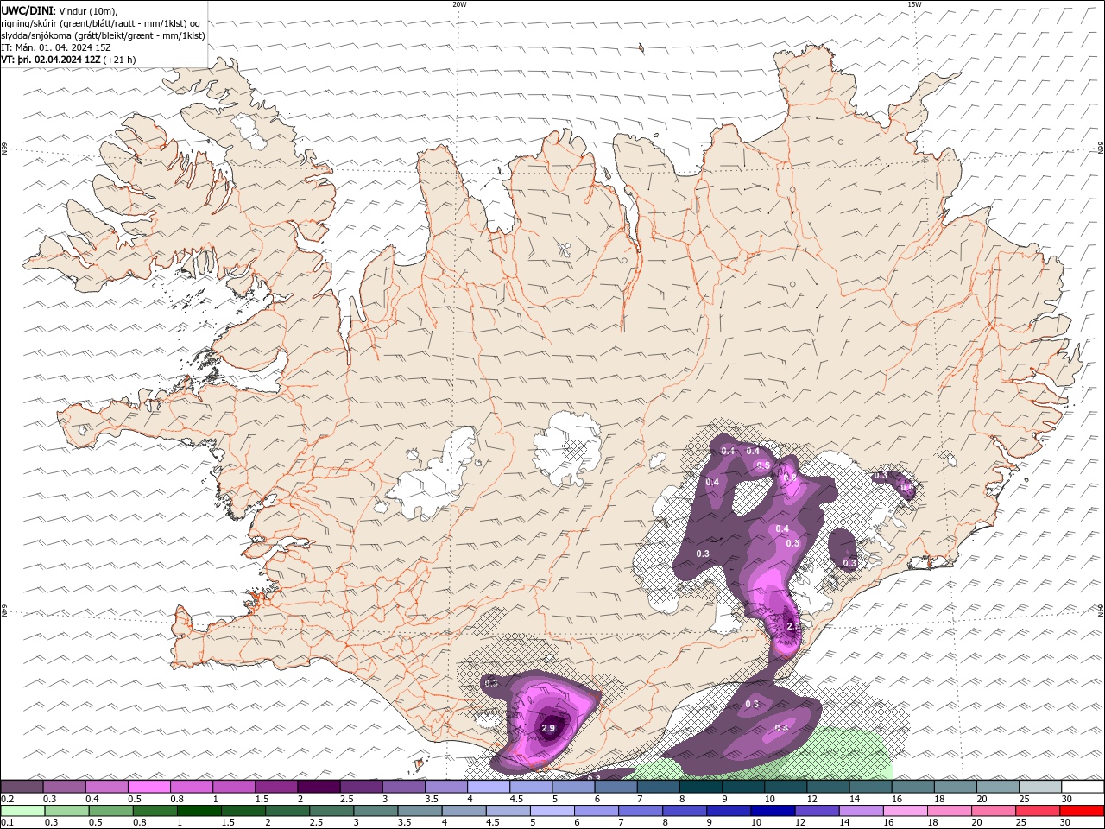Click the UWC/DINI title text
This screenshot has width=1105, height=829.
pyautogui.click(x=28, y=9)
